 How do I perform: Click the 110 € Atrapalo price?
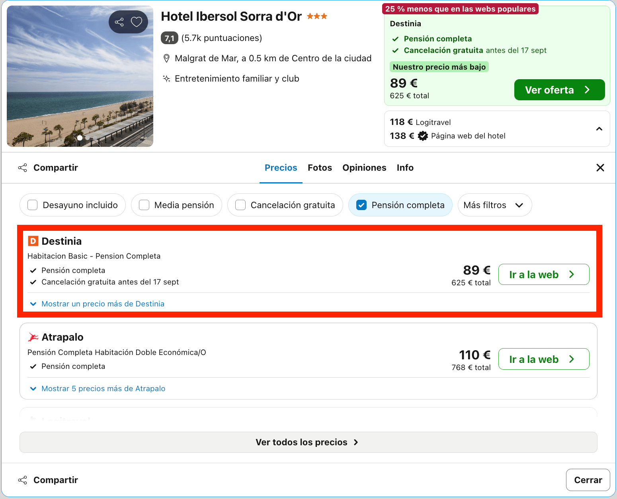[x=475, y=355]
